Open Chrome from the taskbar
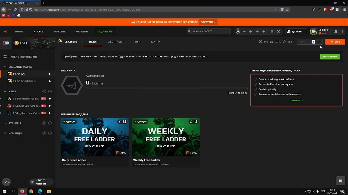348x195 pixels. pyautogui.click(x=31, y=191)
